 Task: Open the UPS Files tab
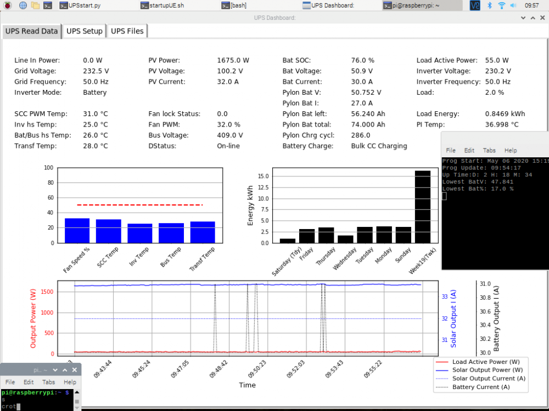pos(127,31)
